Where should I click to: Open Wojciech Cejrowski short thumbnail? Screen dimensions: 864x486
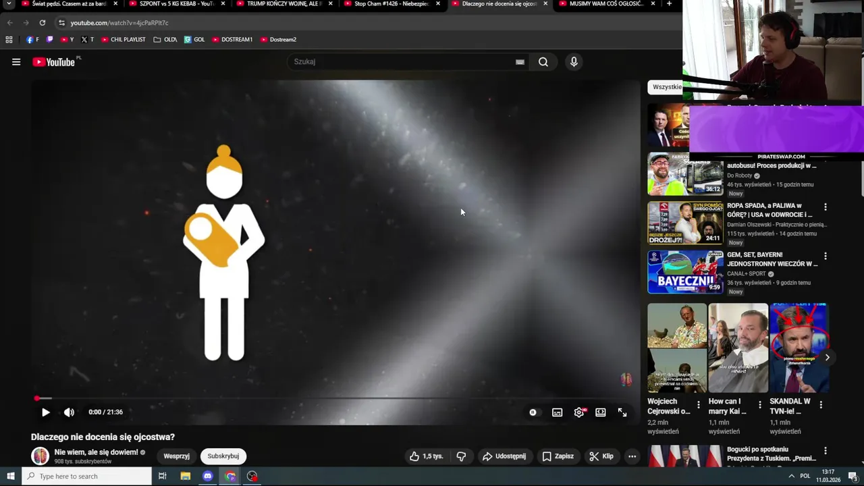[677, 348]
